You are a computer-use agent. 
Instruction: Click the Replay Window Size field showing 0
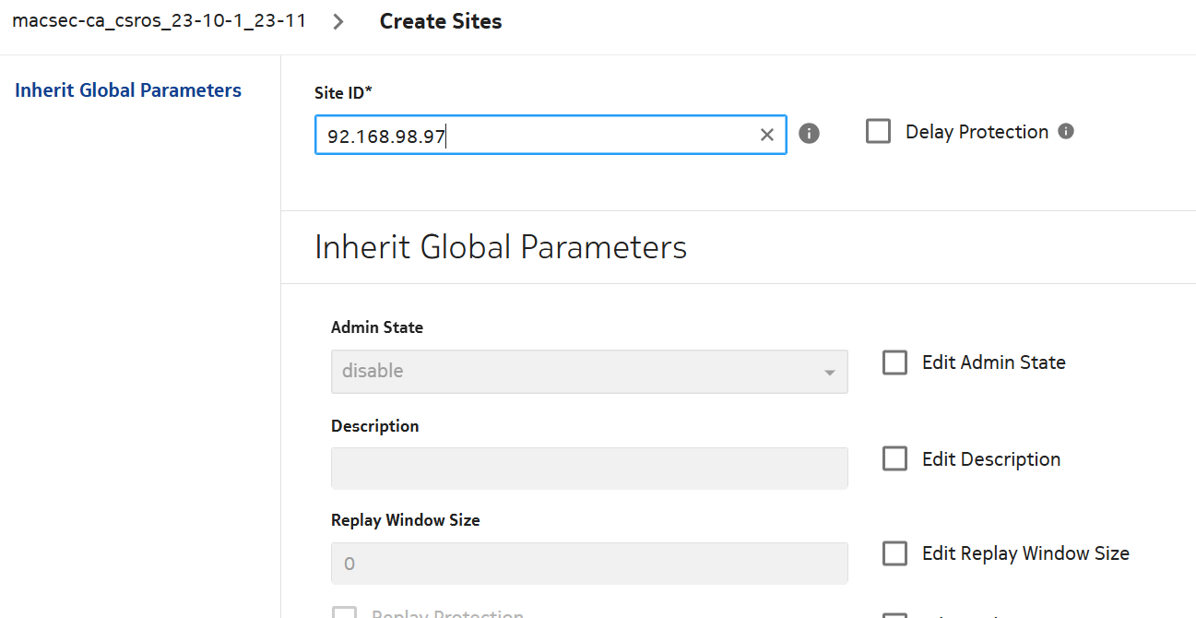tap(588, 563)
